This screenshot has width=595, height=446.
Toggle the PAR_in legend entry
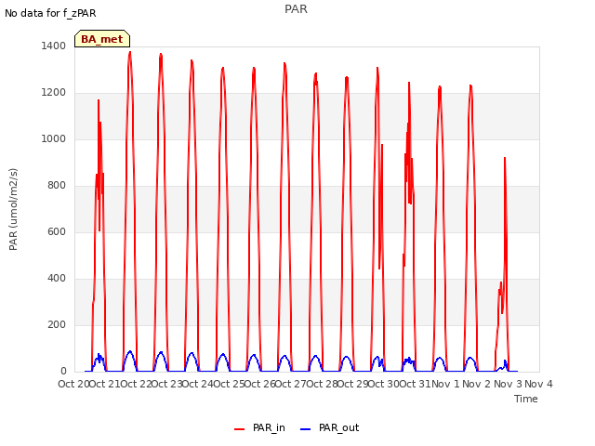259,427
